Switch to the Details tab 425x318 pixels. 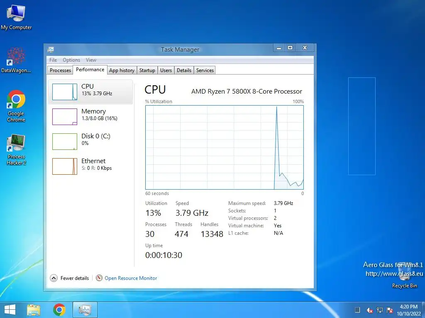pos(184,70)
